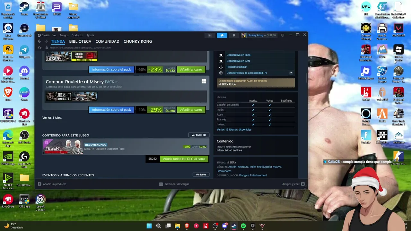Open the CHUNKY KONG profile tab
This screenshot has width=411, height=231.
(138, 41)
